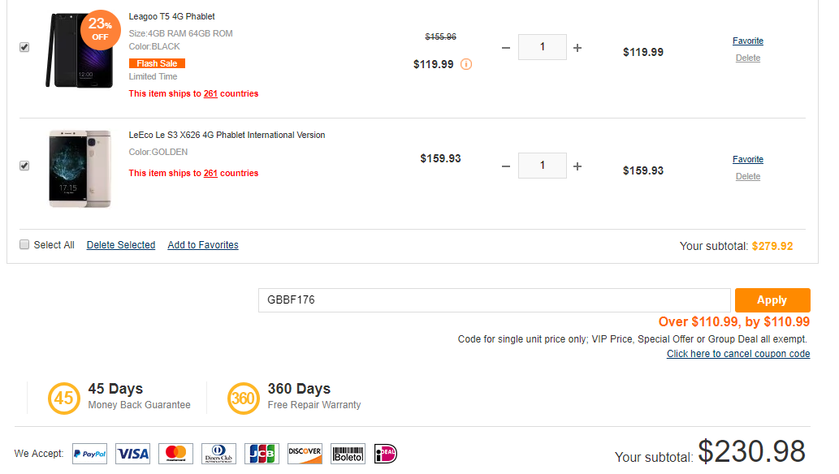Click the Discover payment icon
The height and width of the screenshot is (474, 839).
[x=305, y=454]
